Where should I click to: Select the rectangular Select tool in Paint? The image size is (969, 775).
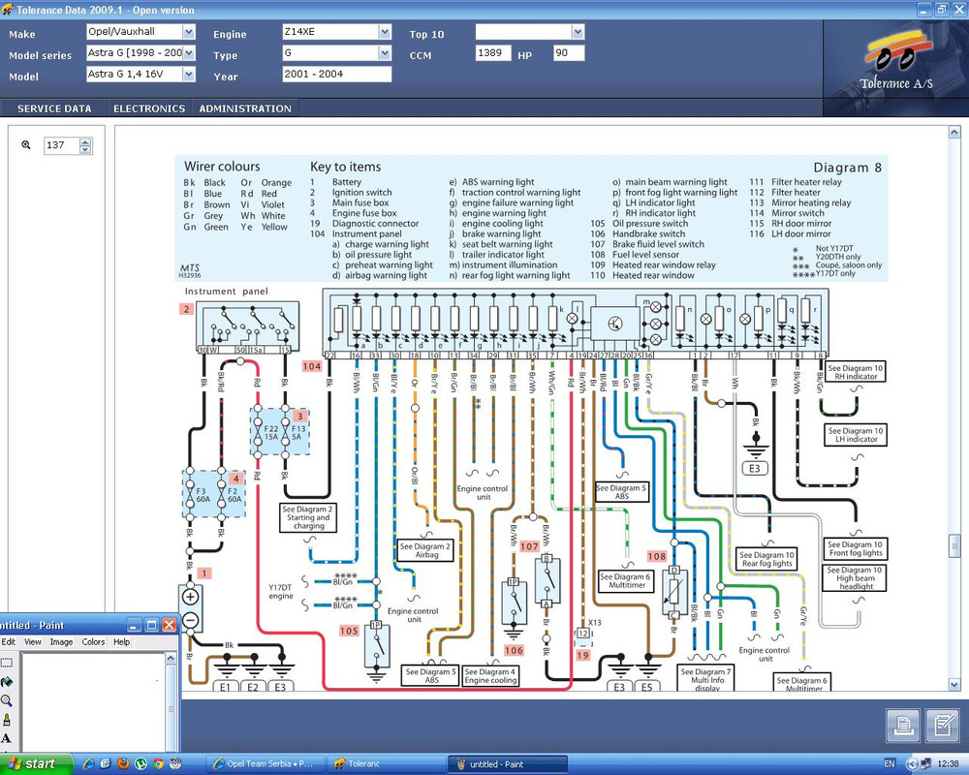6,663
